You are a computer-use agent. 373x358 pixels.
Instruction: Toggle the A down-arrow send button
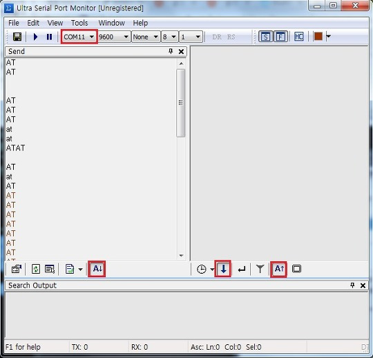click(x=97, y=269)
